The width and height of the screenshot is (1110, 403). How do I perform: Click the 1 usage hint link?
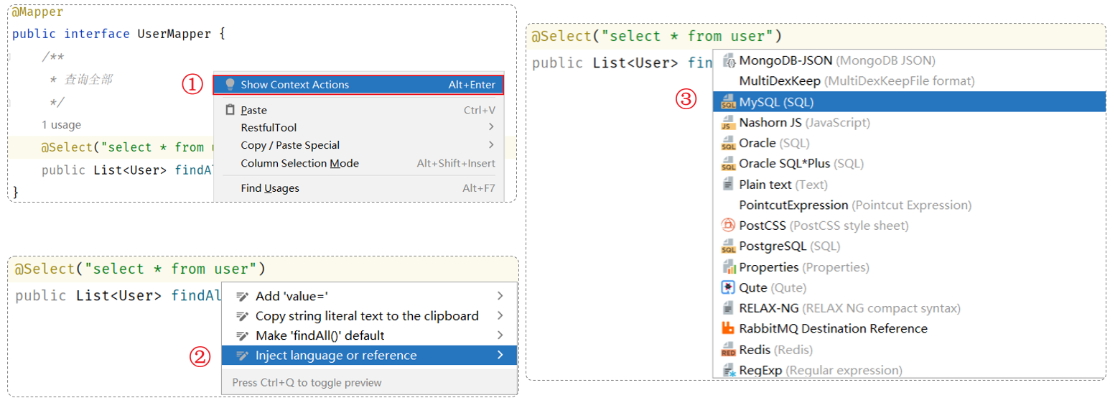coord(61,125)
